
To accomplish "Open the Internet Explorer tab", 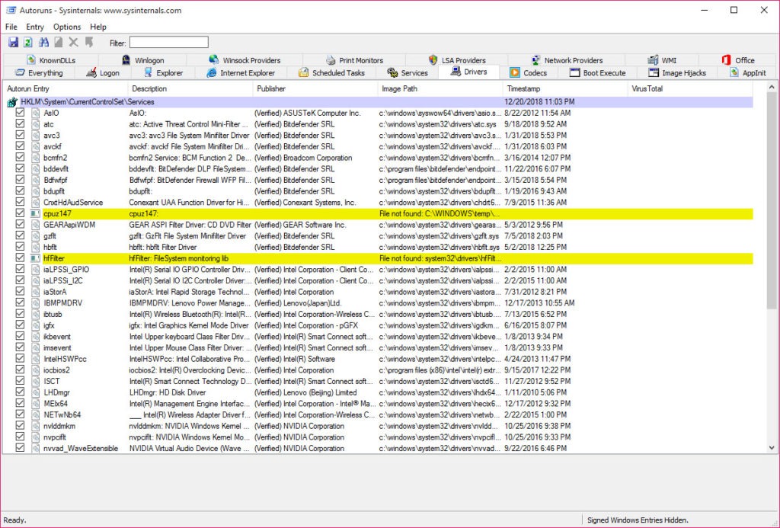I will [x=241, y=72].
